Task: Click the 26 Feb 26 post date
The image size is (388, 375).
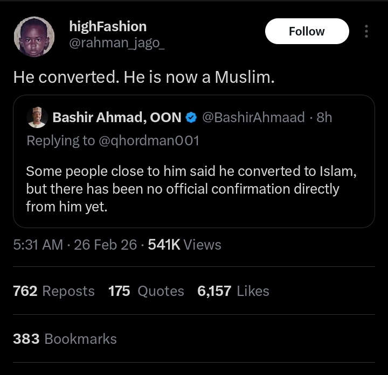Action: click(105, 245)
